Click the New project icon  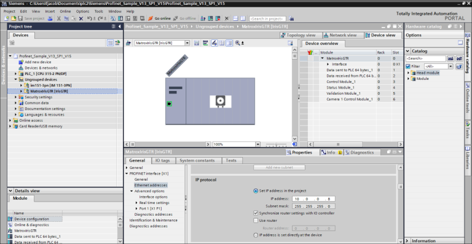click(7, 18)
